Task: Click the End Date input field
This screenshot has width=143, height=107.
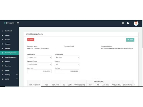Action: (x=67, y=71)
